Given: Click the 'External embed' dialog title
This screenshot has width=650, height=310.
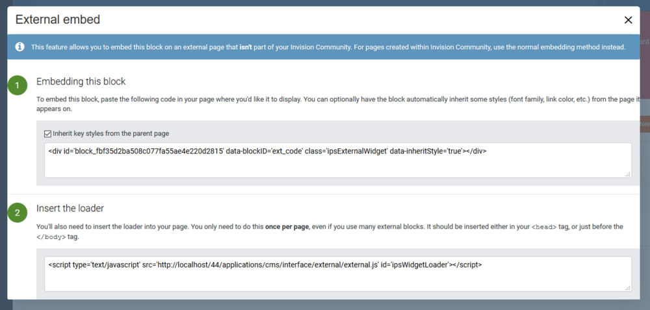Looking at the screenshot, I should pyautogui.click(x=58, y=19).
